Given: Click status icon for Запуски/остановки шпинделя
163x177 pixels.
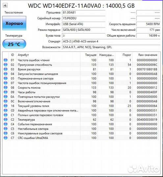Looking at the screenshot, I should pyautogui.click(x=6, y=74).
